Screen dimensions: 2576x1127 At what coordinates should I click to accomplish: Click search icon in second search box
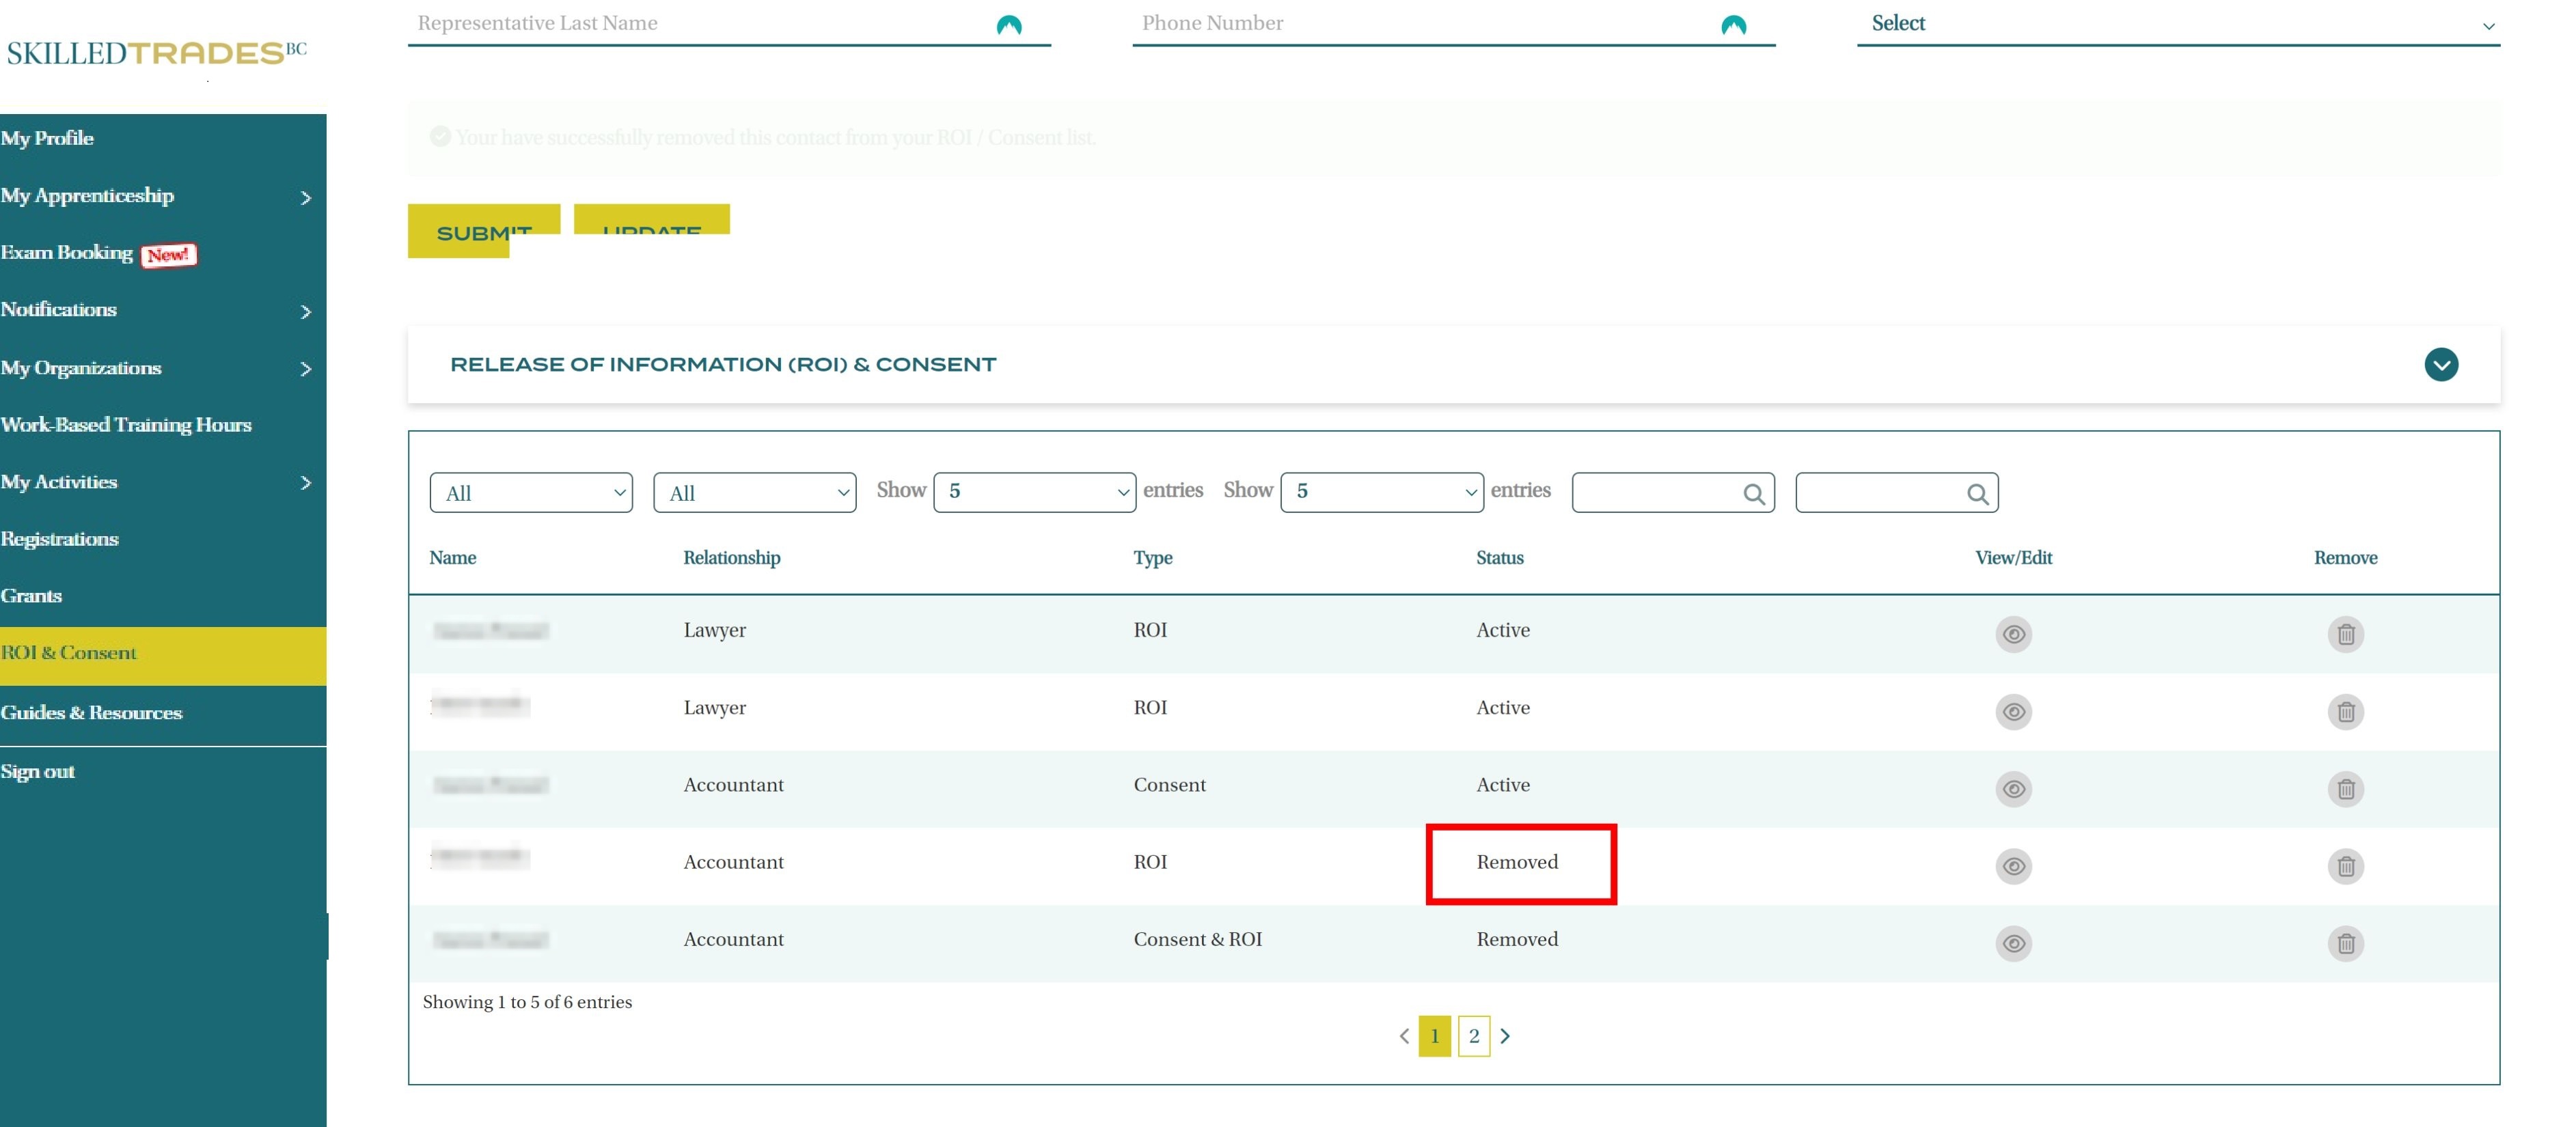(1976, 494)
